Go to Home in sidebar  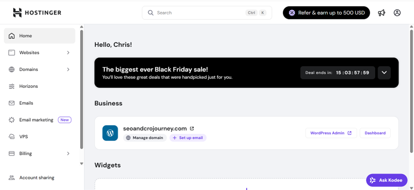coord(26,36)
